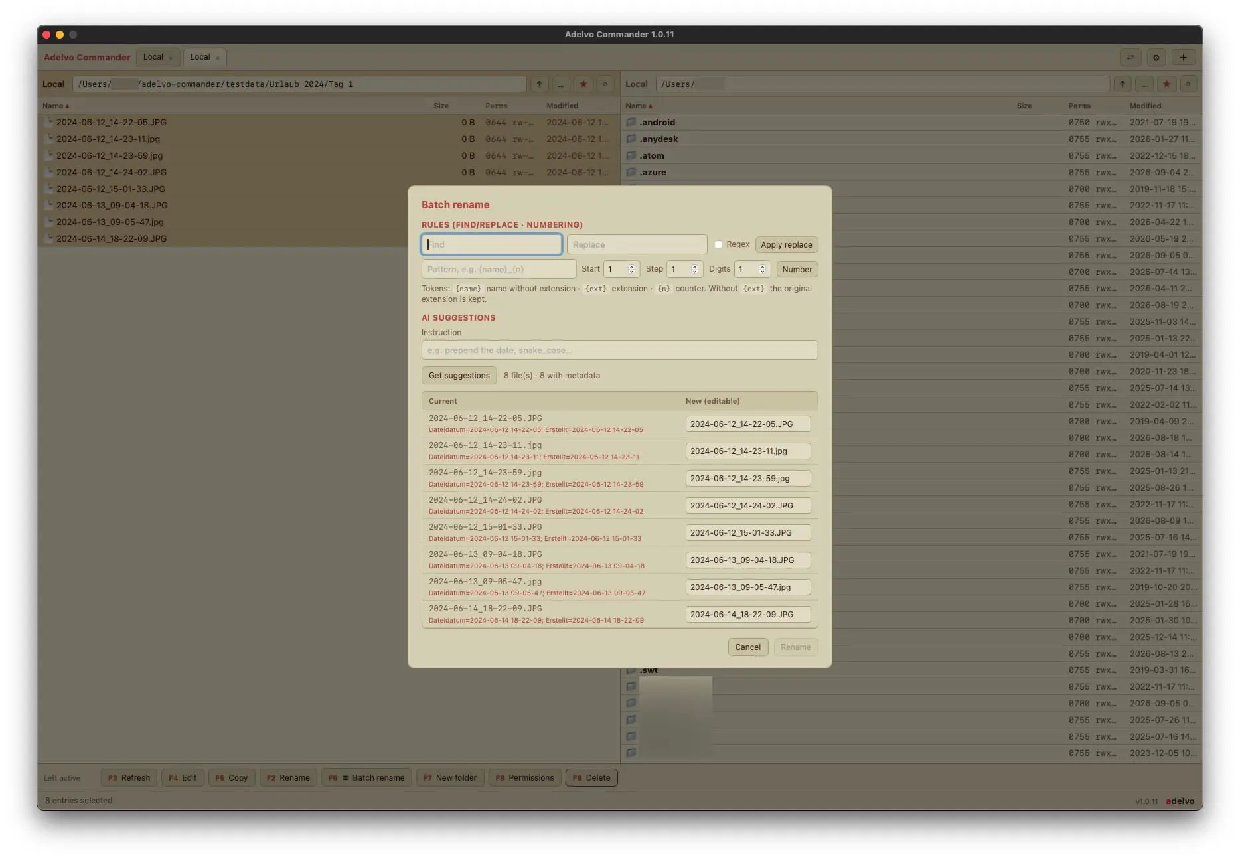Edit new name for 2024-06-12_14-22-05.JPG
1240x859 pixels.
748,424
